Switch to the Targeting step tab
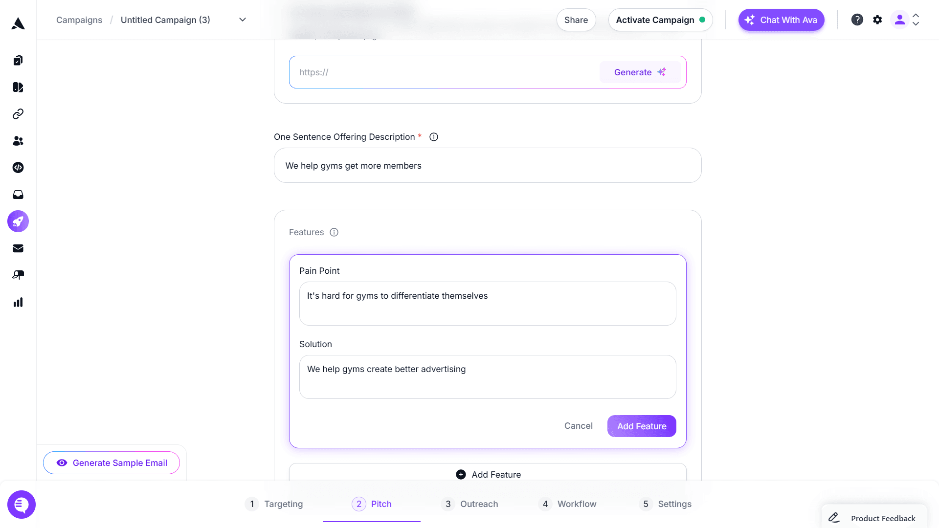The image size is (939, 528). pos(274,504)
